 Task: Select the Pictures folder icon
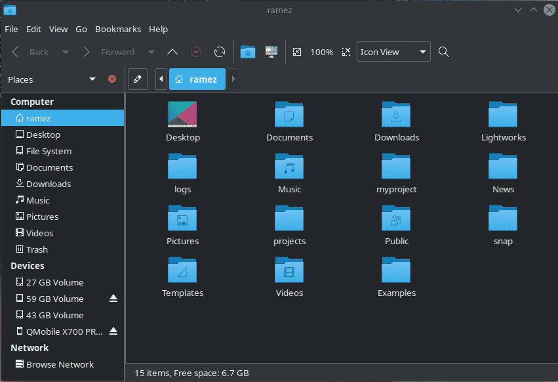[x=182, y=218]
